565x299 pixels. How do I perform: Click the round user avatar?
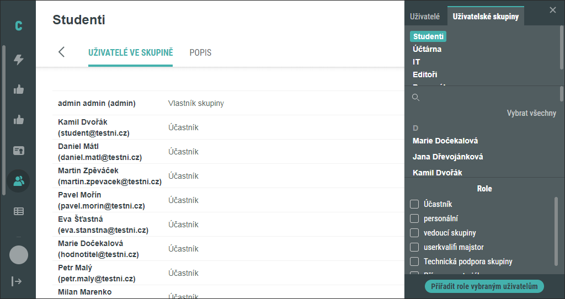point(19,255)
